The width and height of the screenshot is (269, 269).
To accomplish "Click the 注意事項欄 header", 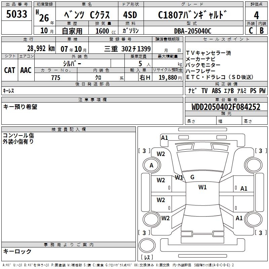I will tap(92, 100).
